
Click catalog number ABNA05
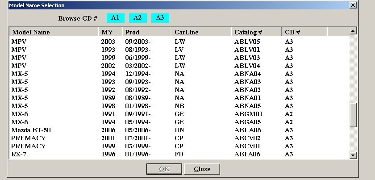pos(247,106)
